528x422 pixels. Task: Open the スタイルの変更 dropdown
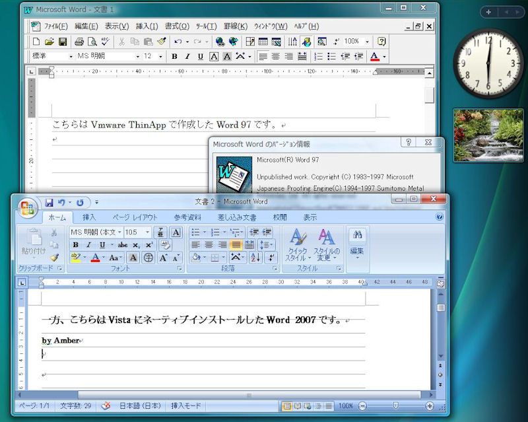coord(326,246)
